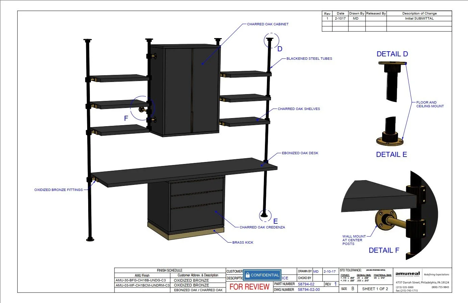Viewport: 468px width, 303px height.
Task: Select the detail circle marked F
Action: 142,108
